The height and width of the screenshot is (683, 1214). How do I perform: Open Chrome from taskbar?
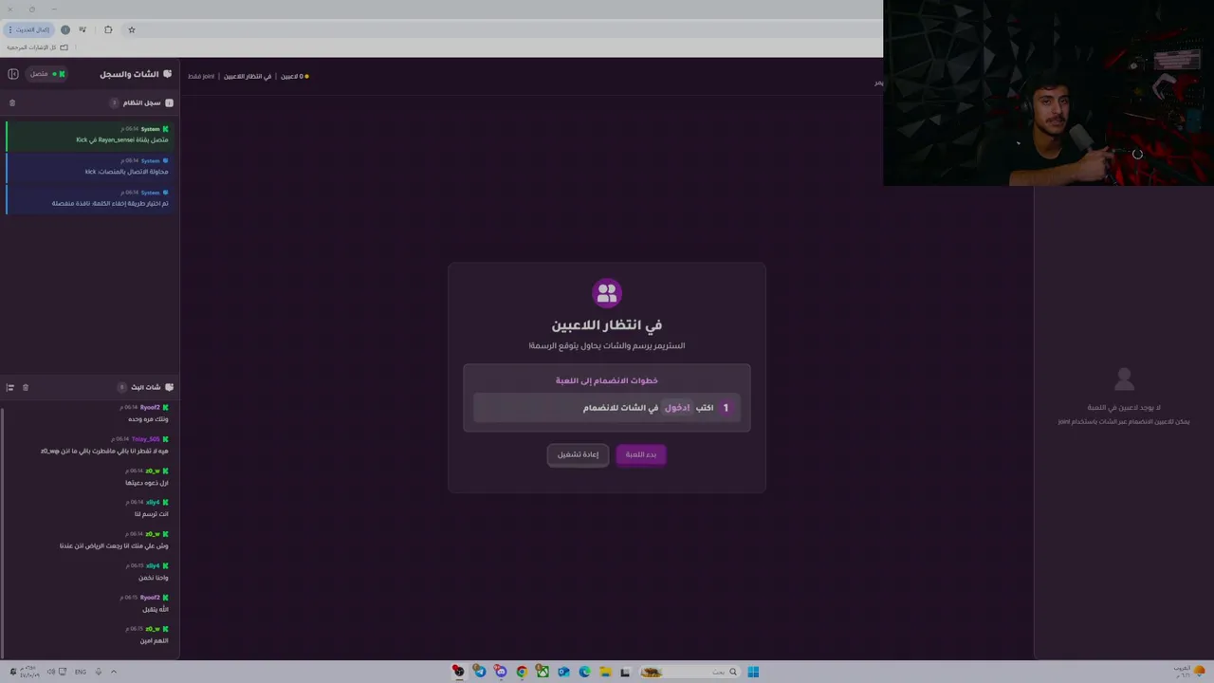[x=522, y=672]
